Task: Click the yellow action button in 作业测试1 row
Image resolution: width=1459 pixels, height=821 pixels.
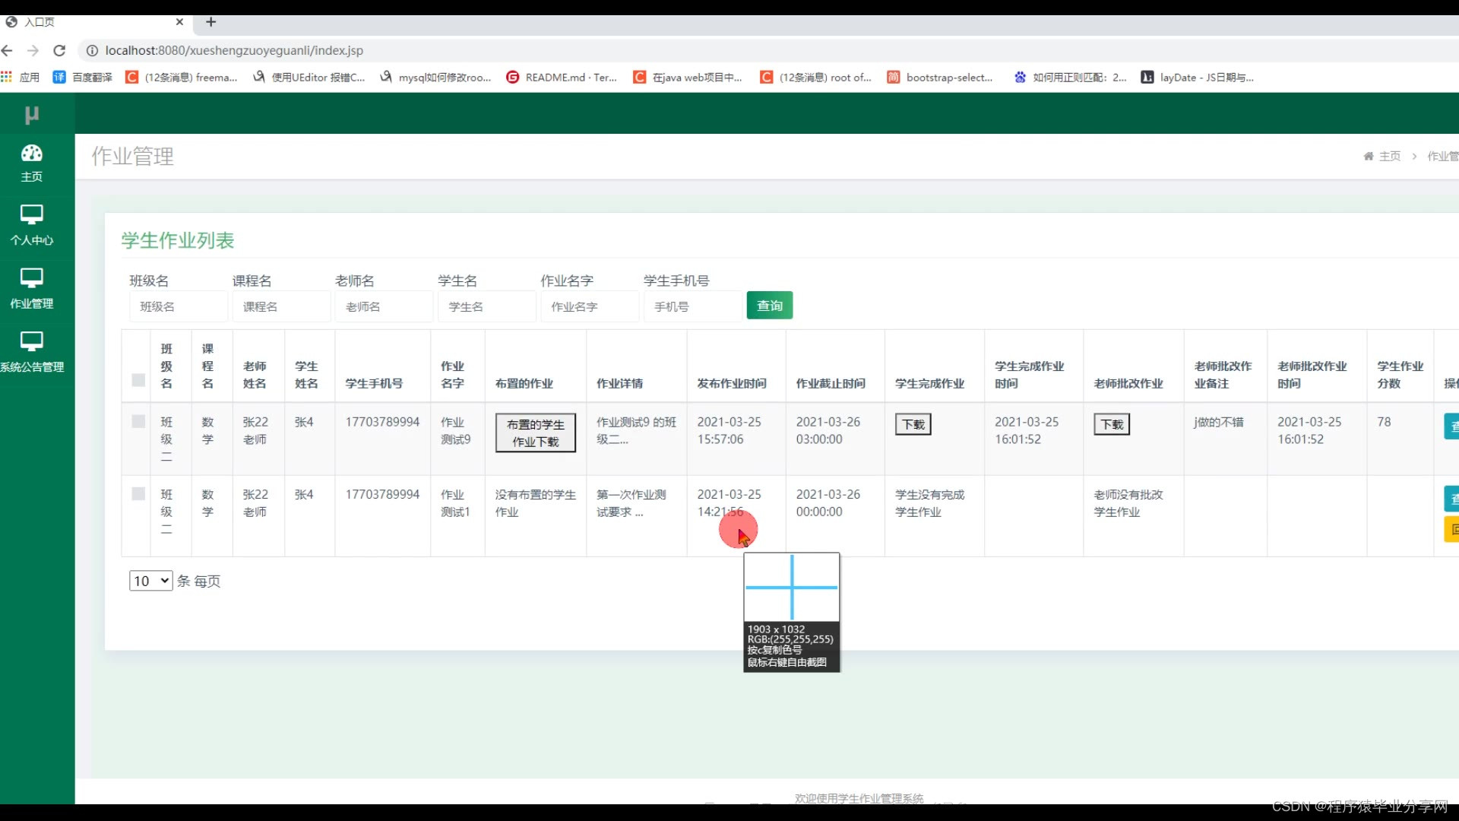Action: tap(1451, 529)
